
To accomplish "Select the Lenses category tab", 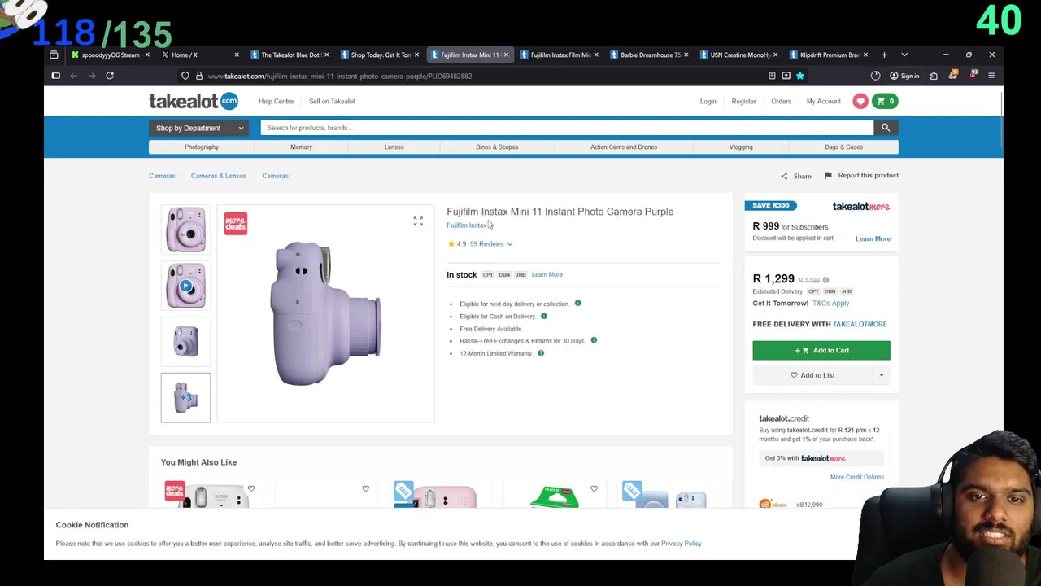I will (x=394, y=146).
